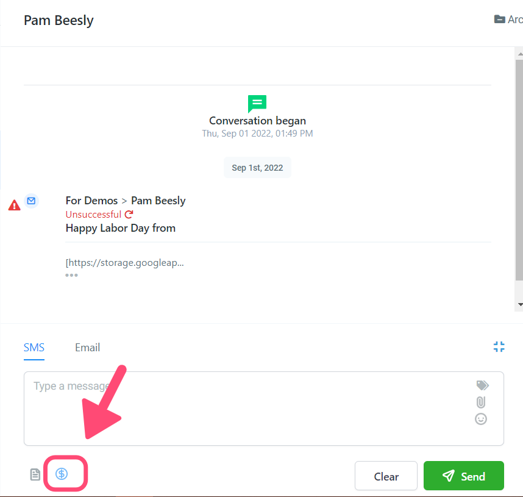Open the storage.googleapis link in the message
Image resolution: width=523 pixels, height=497 pixels.
(x=125, y=263)
